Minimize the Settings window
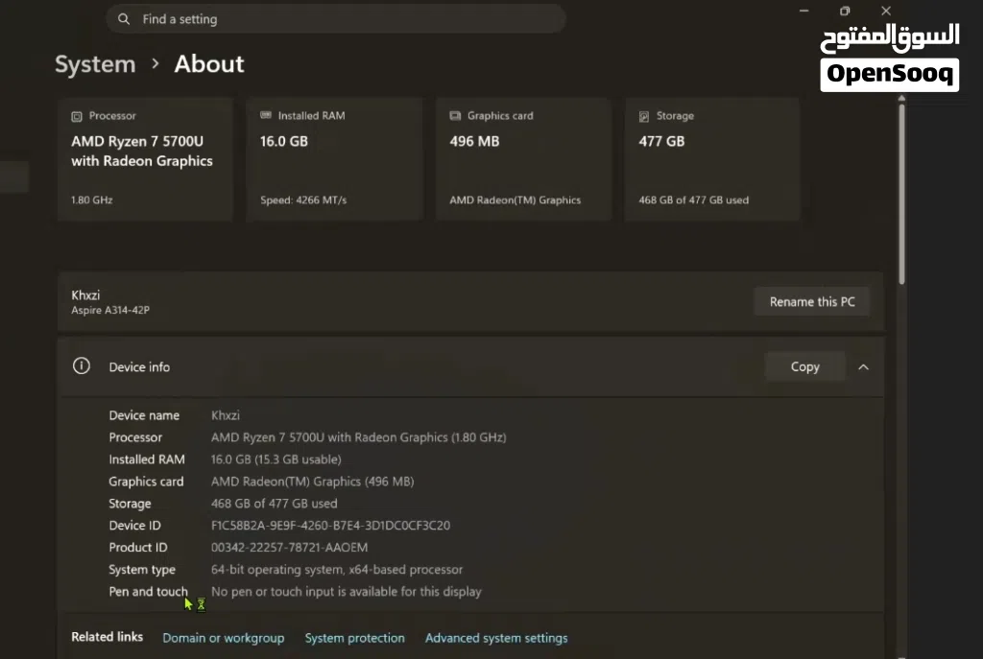983x659 pixels. [x=803, y=11]
